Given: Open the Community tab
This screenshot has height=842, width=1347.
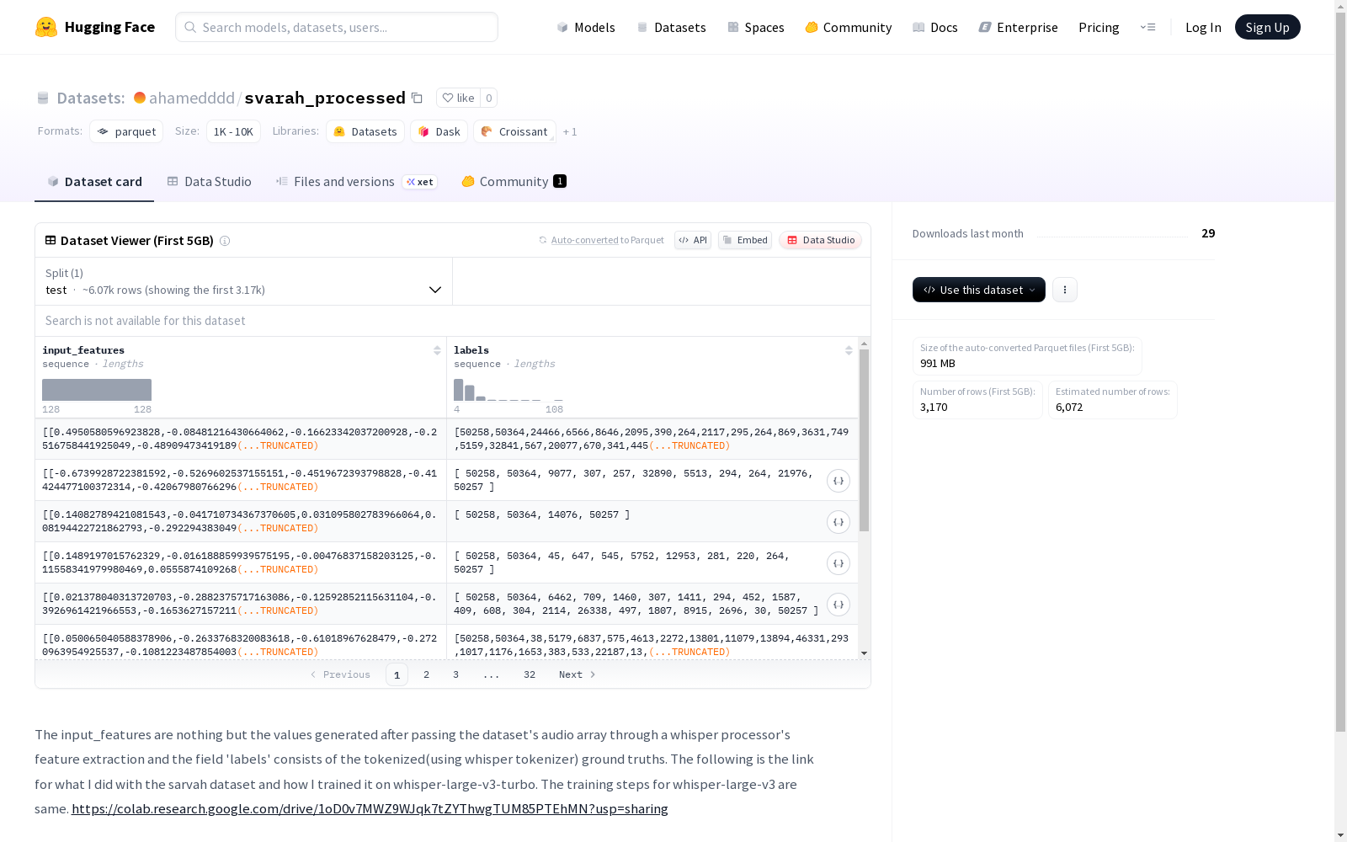Looking at the screenshot, I should pos(514,182).
